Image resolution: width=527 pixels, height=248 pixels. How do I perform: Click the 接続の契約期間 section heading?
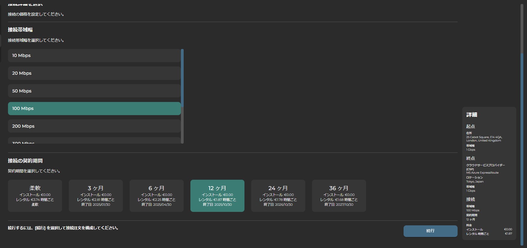(25, 161)
